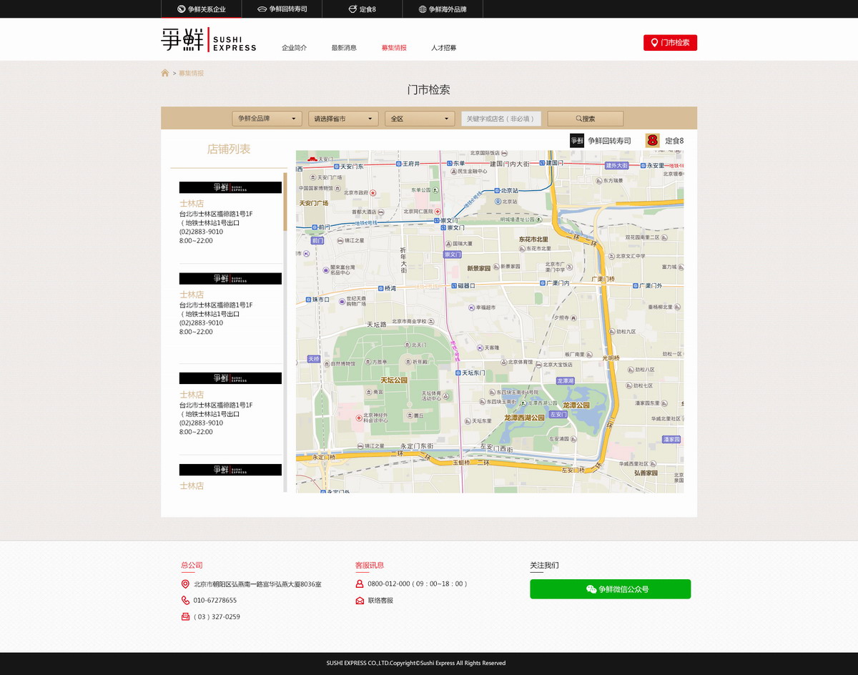The image size is (858, 675).
Task: Click the breadcrumb home icon
Action: coord(165,73)
